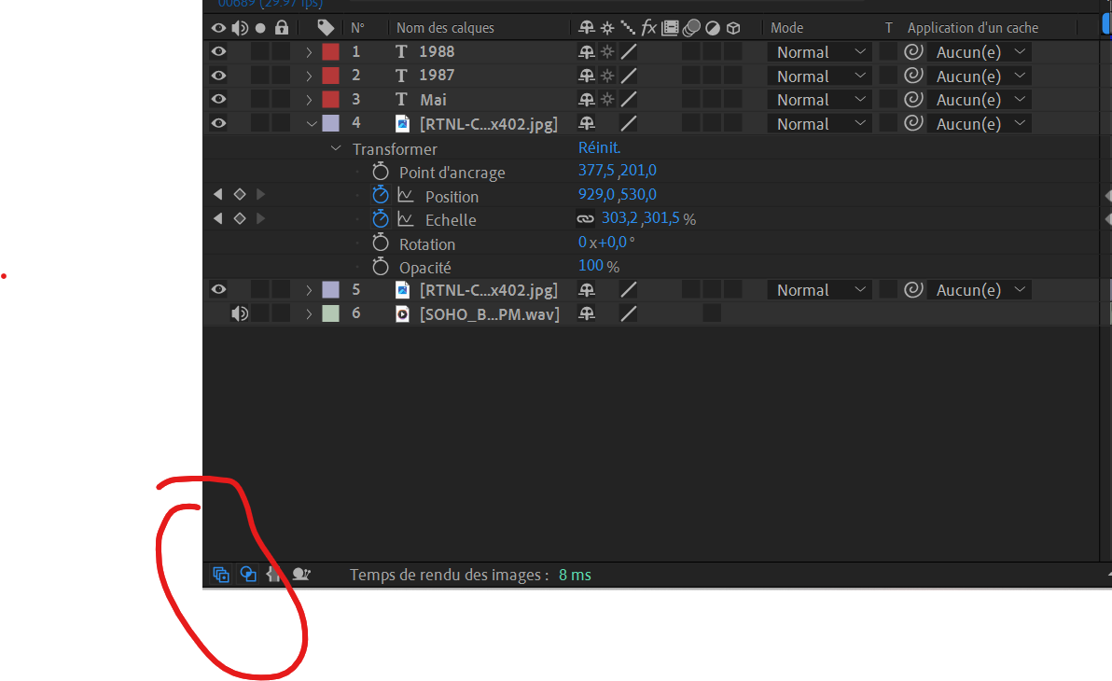Screen dimensions: 1112x681
Task: Toggle the layer switches pane icon at bottom
Action: pos(220,575)
